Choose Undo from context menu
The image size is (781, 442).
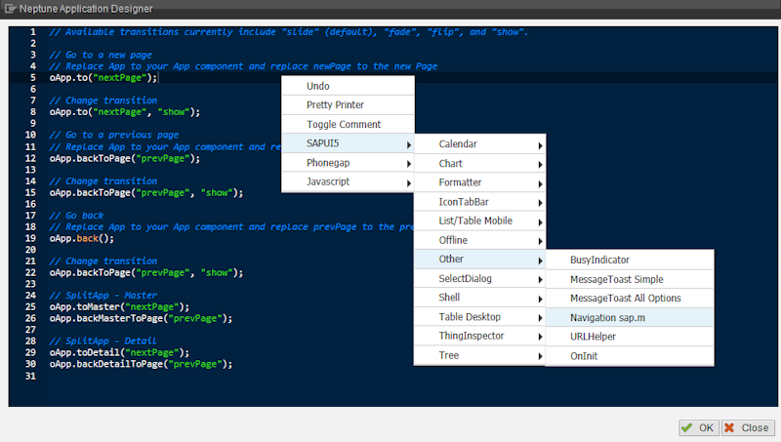348,86
